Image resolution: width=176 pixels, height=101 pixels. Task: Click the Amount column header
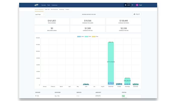point(98,92)
